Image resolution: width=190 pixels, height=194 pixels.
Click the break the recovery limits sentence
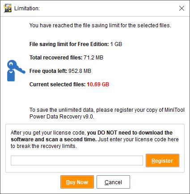(44, 146)
